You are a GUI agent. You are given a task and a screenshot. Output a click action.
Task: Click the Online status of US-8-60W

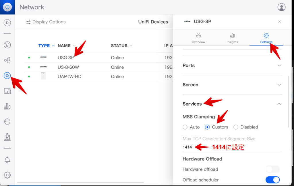pyautogui.click(x=117, y=67)
